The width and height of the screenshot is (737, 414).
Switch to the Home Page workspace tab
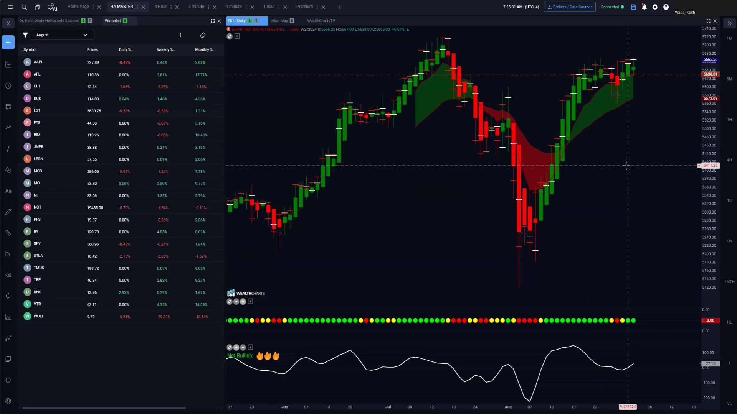[78, 7]
